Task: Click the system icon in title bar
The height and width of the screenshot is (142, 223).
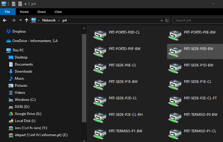Action: tap(4, 4)
